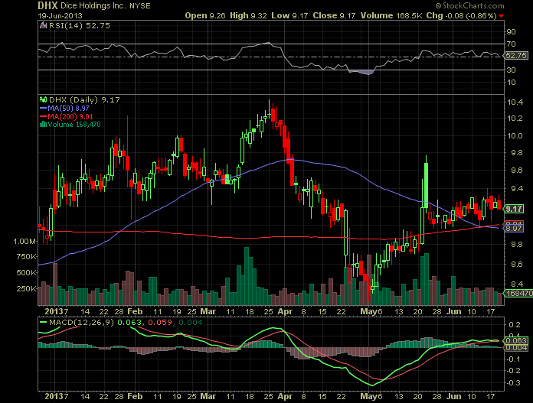Click the DHX ticker symbol in header

(47, 5)
